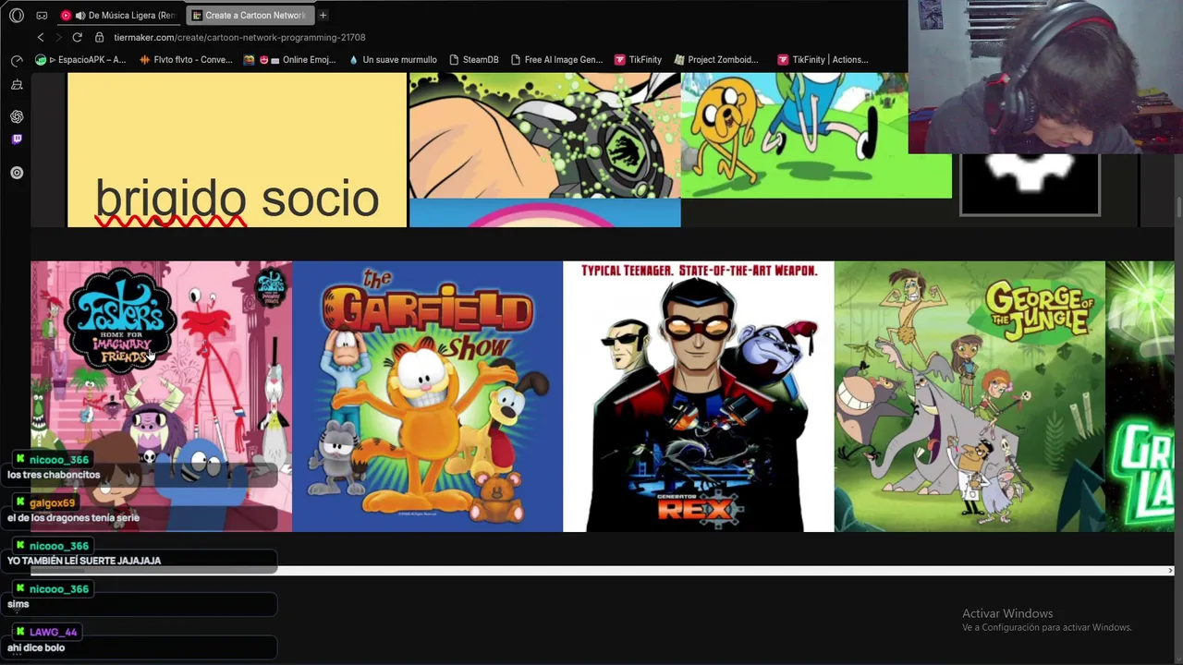The width and height of the screenshot is (1183, 665).
Task: Click the Kick badge beside galgox69
Action: pos(20,502)
